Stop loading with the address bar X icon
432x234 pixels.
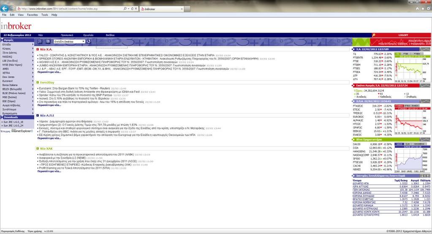tap(136, 9)
